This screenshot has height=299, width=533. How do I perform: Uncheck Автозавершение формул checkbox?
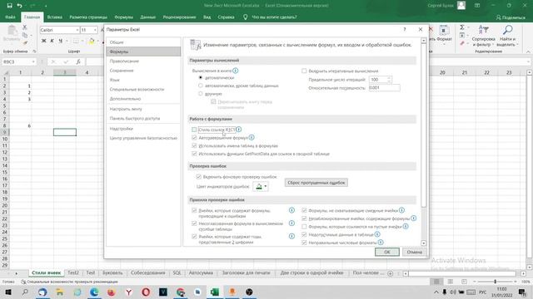pyautogui.click(x=194, y=138)
